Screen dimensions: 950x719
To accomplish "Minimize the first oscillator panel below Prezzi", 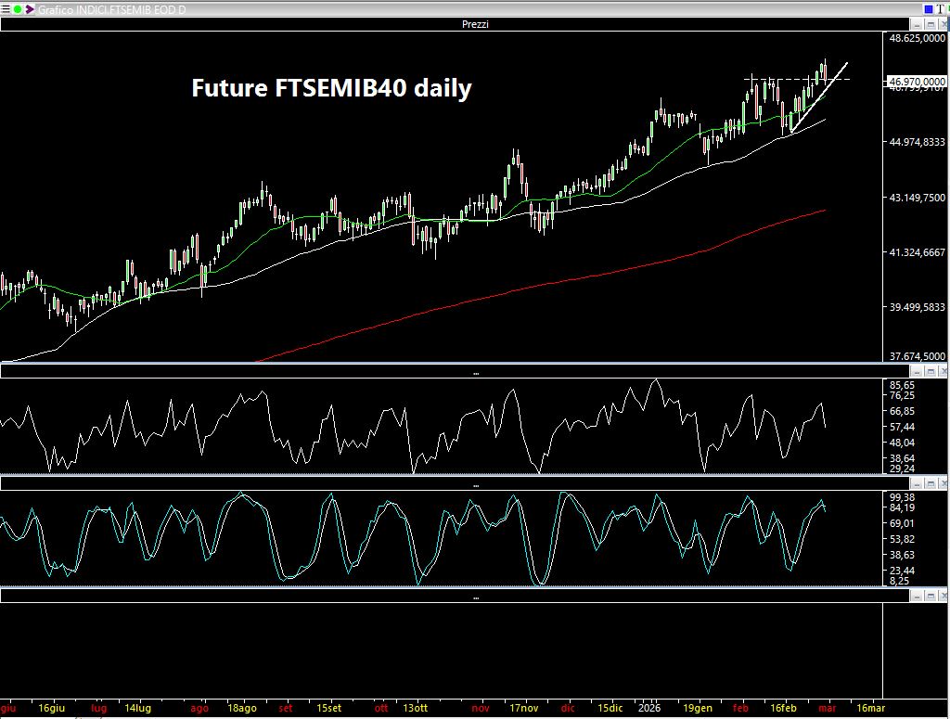I will click(917, 371).
